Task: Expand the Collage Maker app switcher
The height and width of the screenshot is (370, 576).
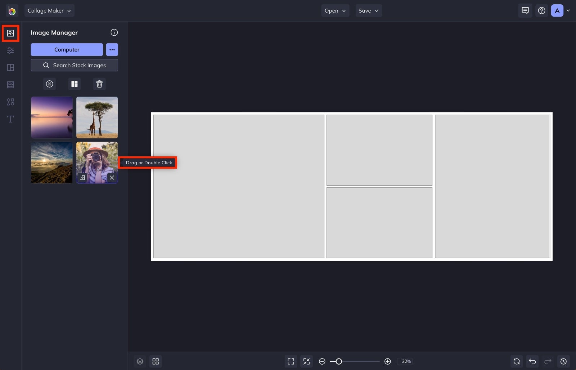Action: click(x=49, y=10)
